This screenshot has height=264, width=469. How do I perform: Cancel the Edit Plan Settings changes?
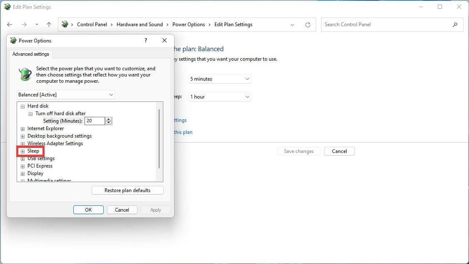pos(339,151)
